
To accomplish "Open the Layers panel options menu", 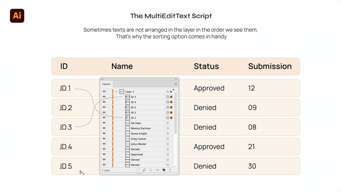I will click(175, 84).
